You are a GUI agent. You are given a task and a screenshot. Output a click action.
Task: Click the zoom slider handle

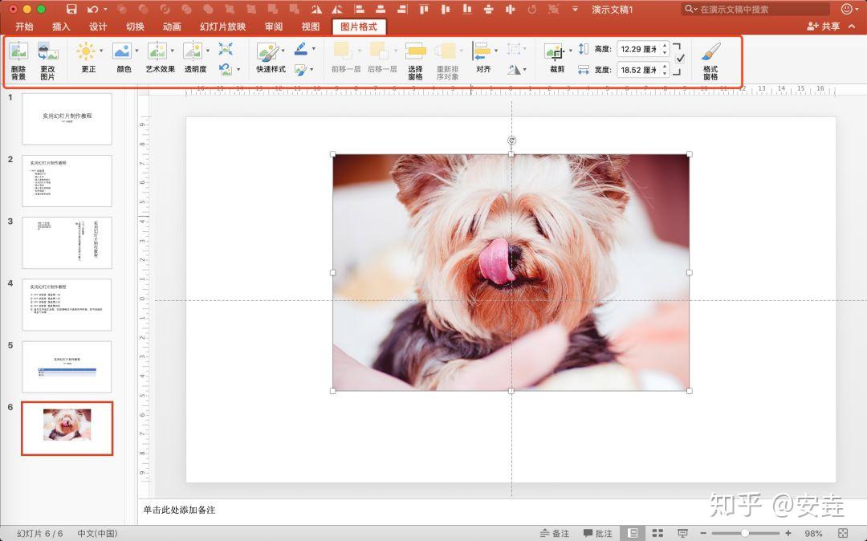(745, 533)
